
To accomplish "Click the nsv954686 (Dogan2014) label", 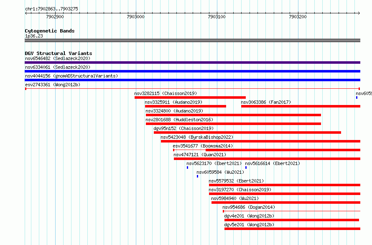I will [x=249, y=207].
